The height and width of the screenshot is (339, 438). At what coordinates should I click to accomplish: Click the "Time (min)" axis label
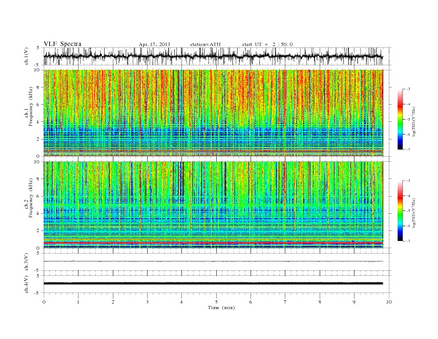coord(221,307)
